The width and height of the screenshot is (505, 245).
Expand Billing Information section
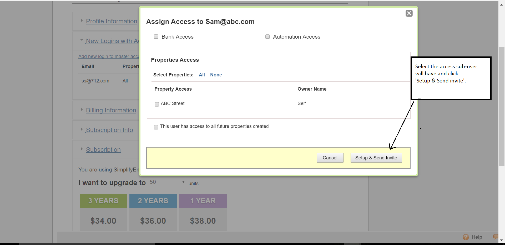(x=82, y=110)
